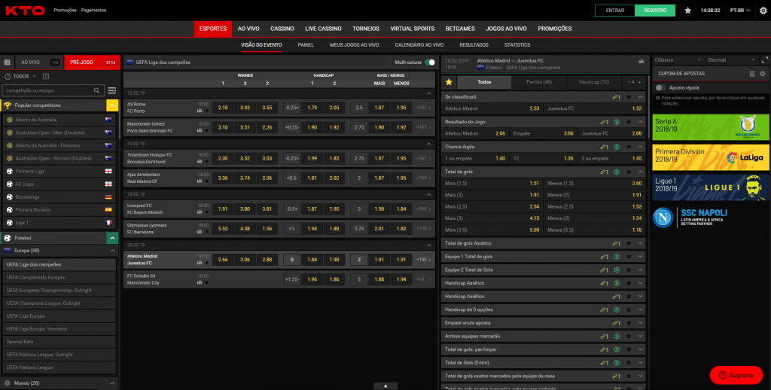Open the sidebar list menu icon
Viewport: 771px width, 390px height.
click(x=112, y=90)
